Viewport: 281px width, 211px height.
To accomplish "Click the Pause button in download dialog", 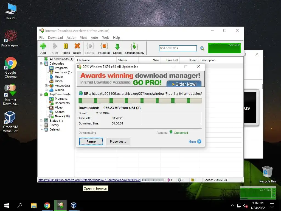I will tap(91, 141).
